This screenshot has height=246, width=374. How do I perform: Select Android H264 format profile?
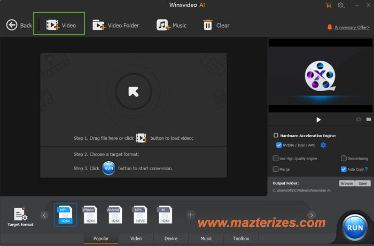[x=115, y=215]
